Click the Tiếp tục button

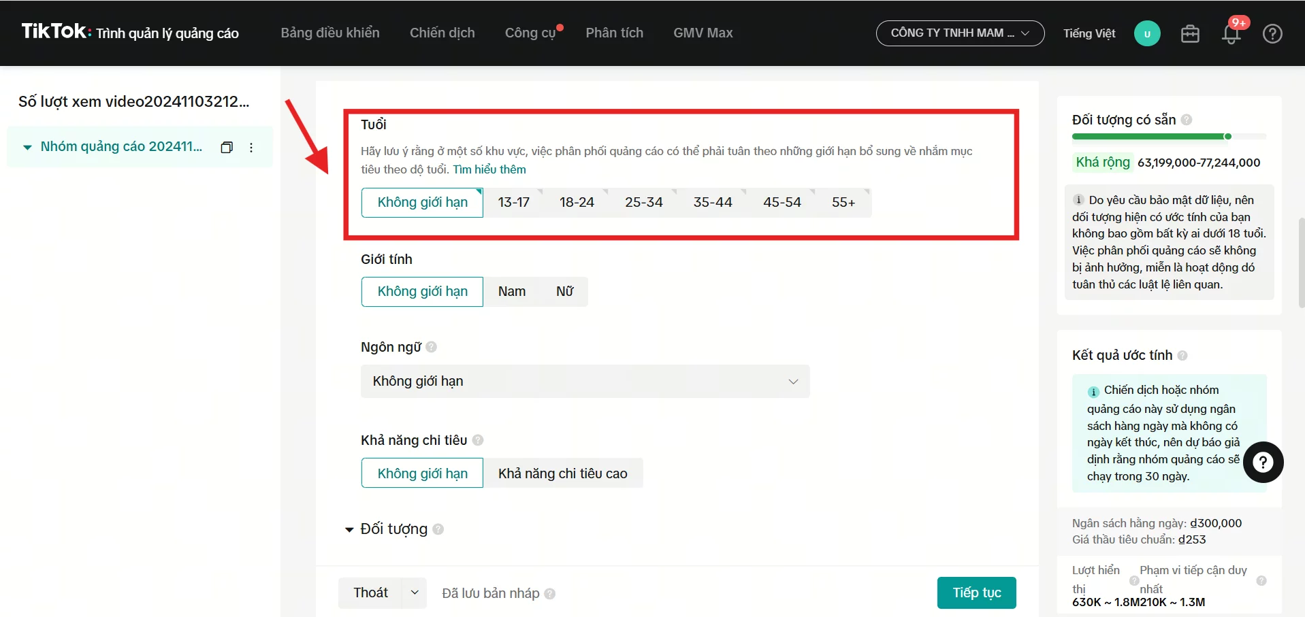point(977,593)
